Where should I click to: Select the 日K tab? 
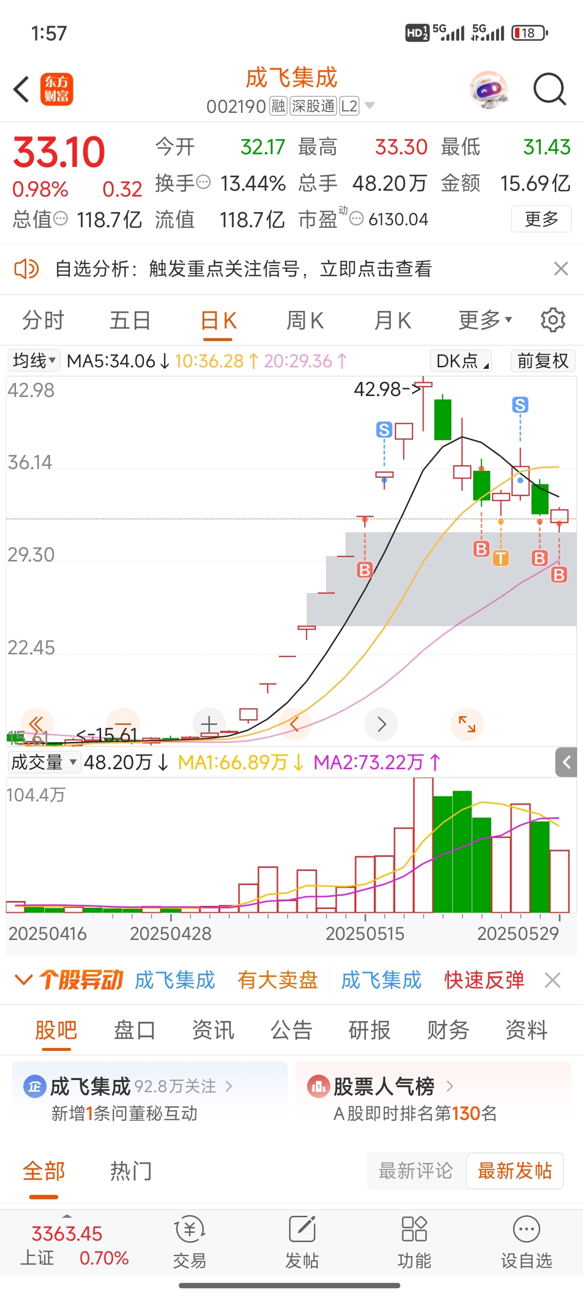coord(219,320)
